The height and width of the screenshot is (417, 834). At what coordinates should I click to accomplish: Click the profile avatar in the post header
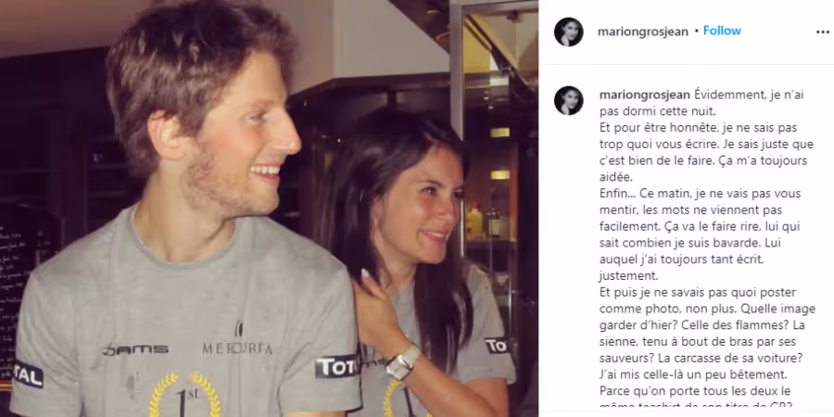[x=569, y=32]
